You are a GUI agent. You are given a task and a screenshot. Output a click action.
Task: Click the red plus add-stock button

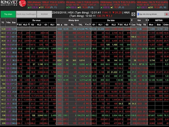pyautogui.click(x=167, y=14)
